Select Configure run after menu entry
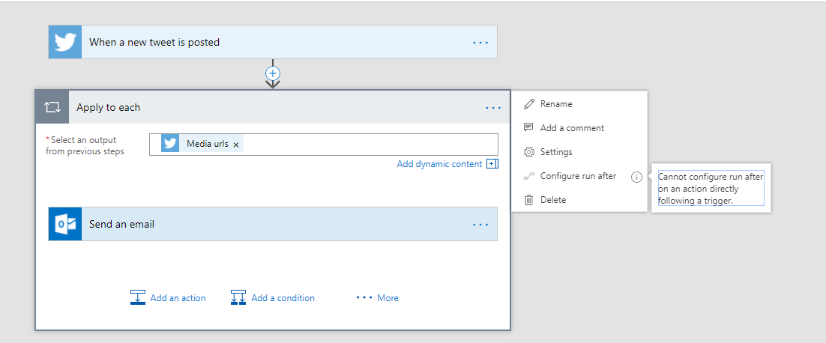The height and width of the screenshot is (343, 826). (x=579, y=176)
